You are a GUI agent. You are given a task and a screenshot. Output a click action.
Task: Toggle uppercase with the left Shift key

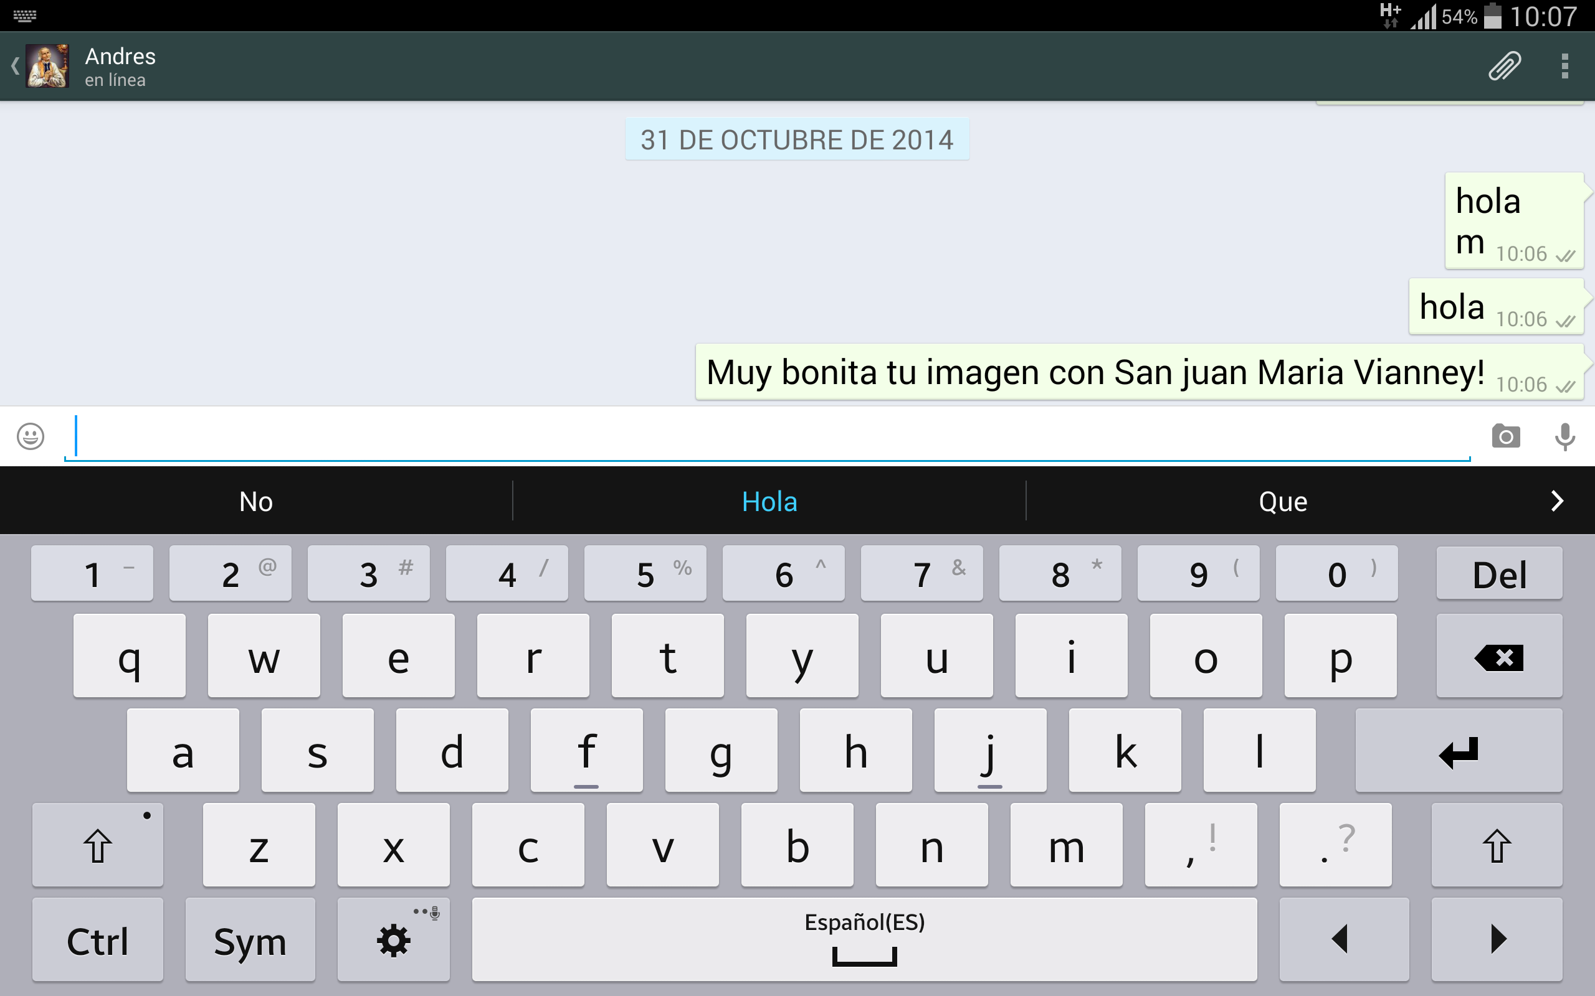[x=98, y=845]
